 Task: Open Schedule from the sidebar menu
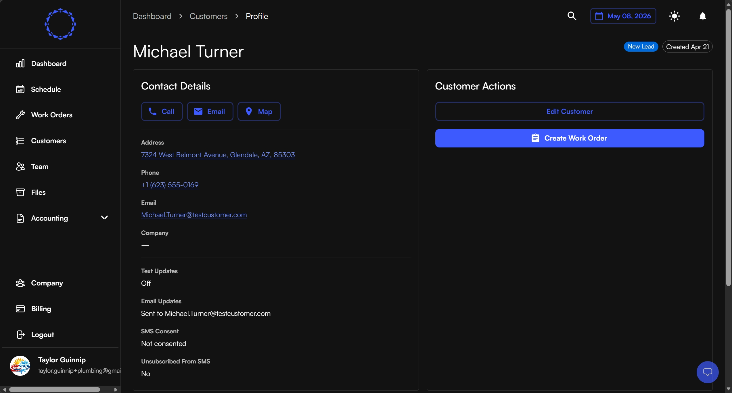tap(46, 89)
